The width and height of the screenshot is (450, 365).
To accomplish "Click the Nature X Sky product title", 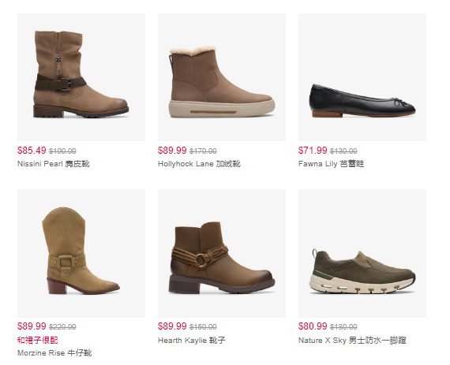I will [x=352, y=341].
